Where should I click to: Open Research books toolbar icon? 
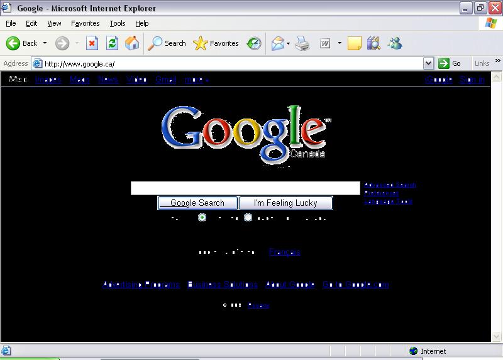373,43
